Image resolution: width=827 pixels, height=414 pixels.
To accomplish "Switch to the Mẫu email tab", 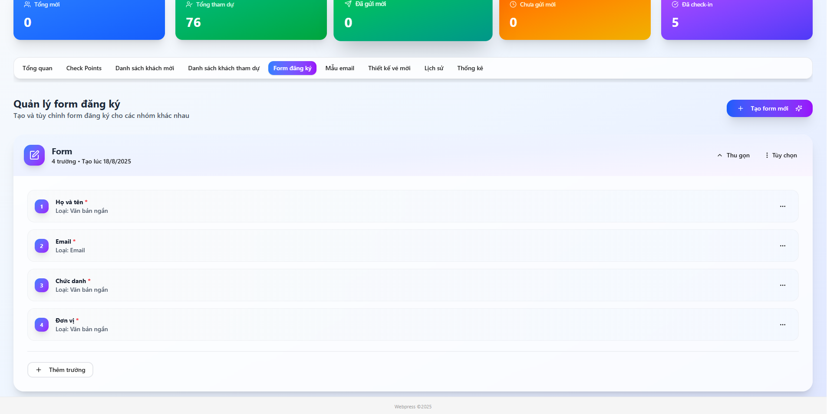I will click(x=339, y=68).
